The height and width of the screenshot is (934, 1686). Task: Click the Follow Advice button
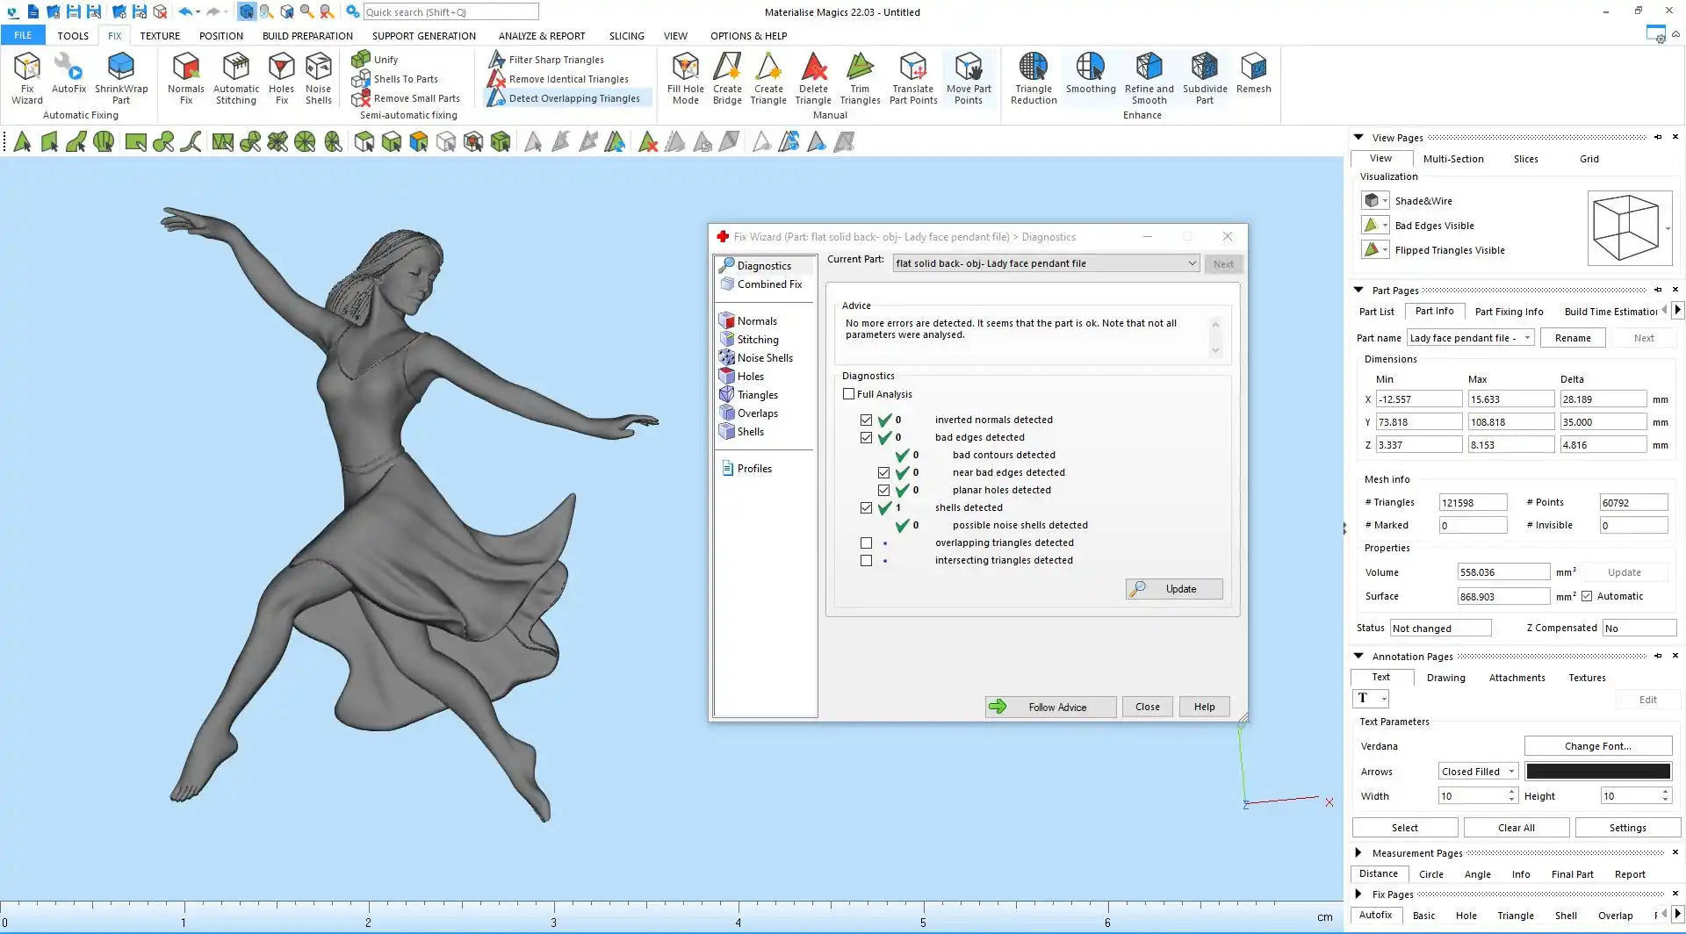coord(1050,707)
